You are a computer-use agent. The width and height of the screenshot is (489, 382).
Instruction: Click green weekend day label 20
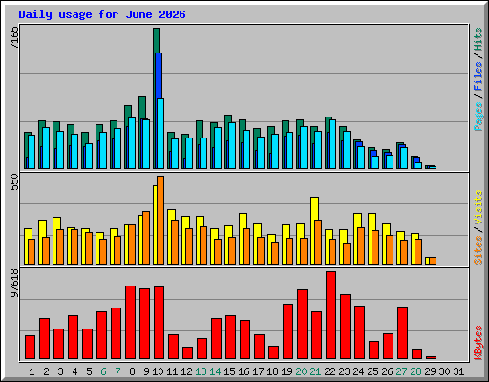click(x=301, y=371)
